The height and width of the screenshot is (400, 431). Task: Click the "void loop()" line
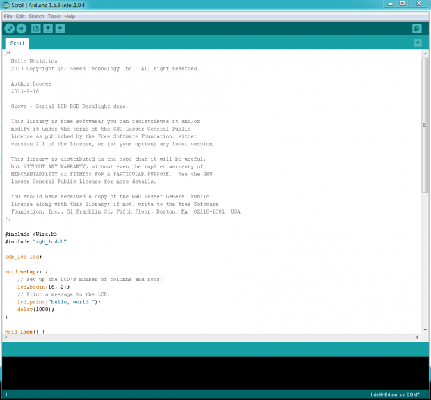(x=25, y=332)
